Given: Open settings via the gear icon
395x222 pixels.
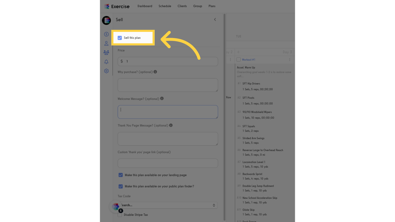Looking at the screenshot, I should (x=106, y=71).
